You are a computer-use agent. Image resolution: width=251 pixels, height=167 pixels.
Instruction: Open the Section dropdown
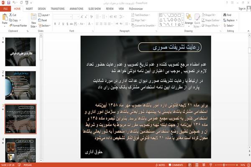(44, 26)
